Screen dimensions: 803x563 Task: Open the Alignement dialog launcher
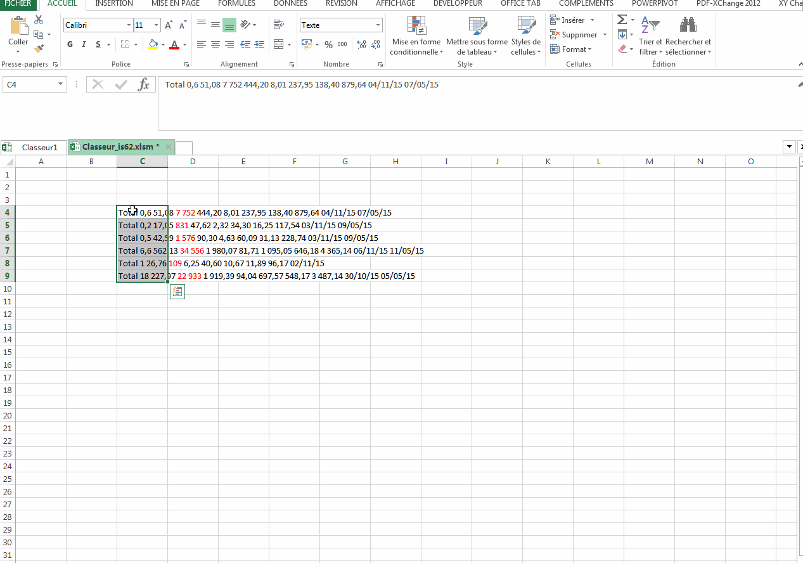(292, 65)
